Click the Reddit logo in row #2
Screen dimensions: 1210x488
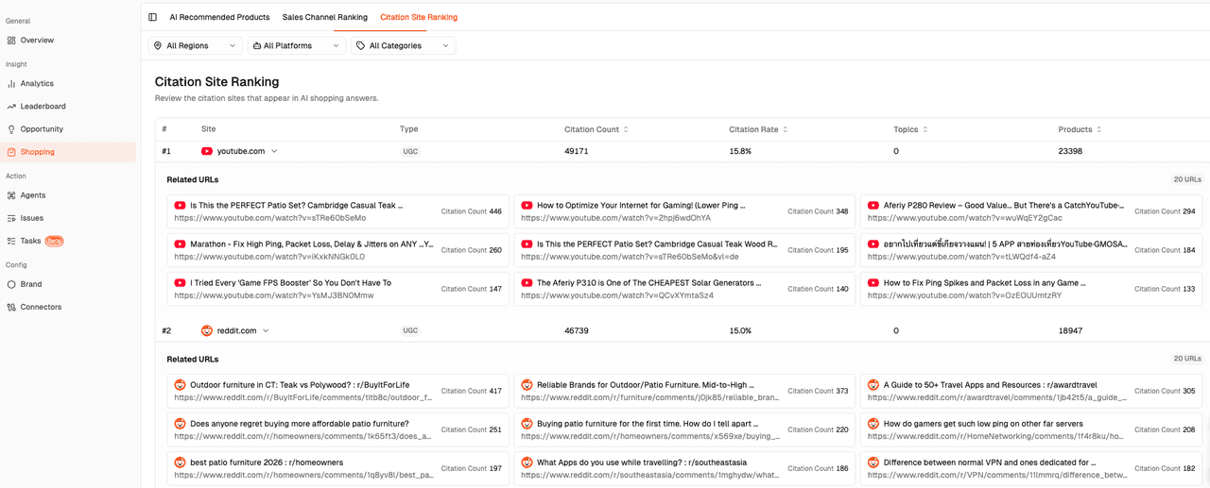[207, 330]
